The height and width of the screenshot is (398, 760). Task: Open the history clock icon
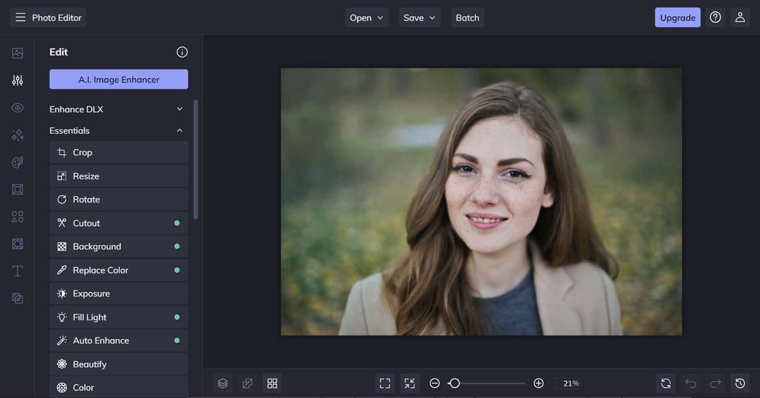click(x=740, y=383)
